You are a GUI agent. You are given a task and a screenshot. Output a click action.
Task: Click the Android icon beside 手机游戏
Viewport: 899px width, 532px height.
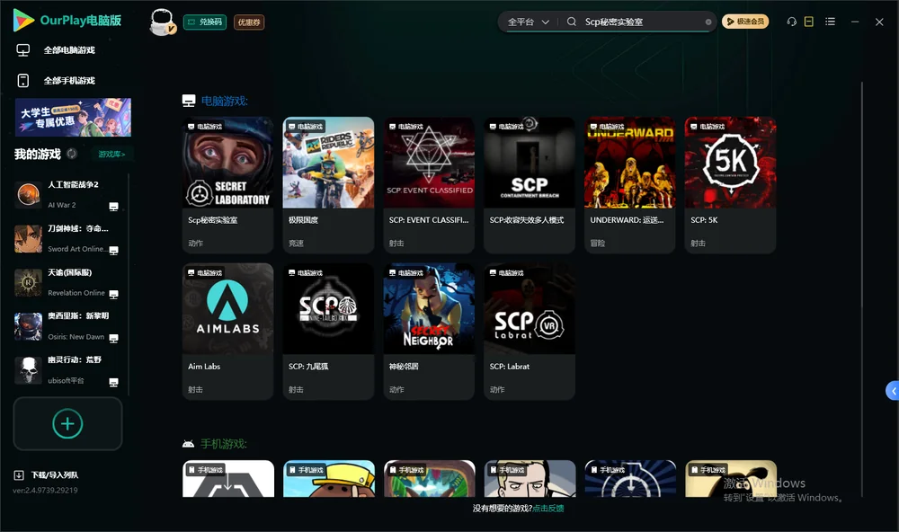pos(188,444)
